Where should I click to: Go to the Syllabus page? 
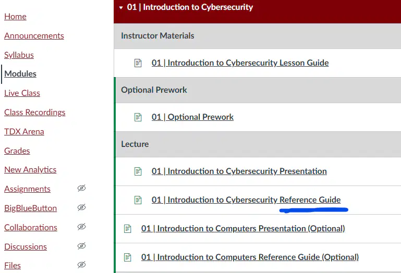pyautogui.click(x=19, y=55)
